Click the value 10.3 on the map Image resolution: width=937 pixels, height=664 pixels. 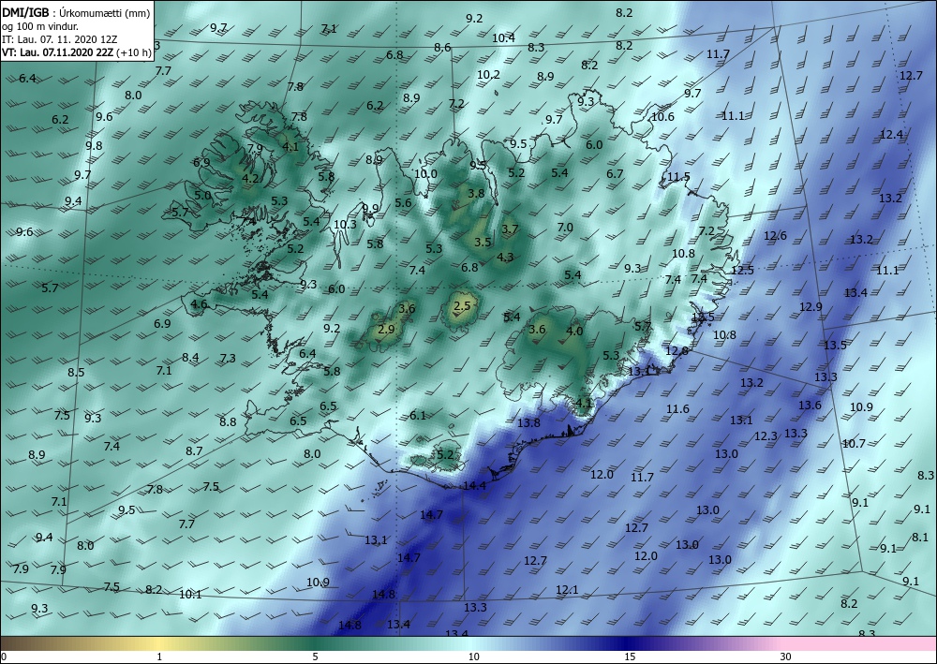pyautogui.click(x=345, y=225)
